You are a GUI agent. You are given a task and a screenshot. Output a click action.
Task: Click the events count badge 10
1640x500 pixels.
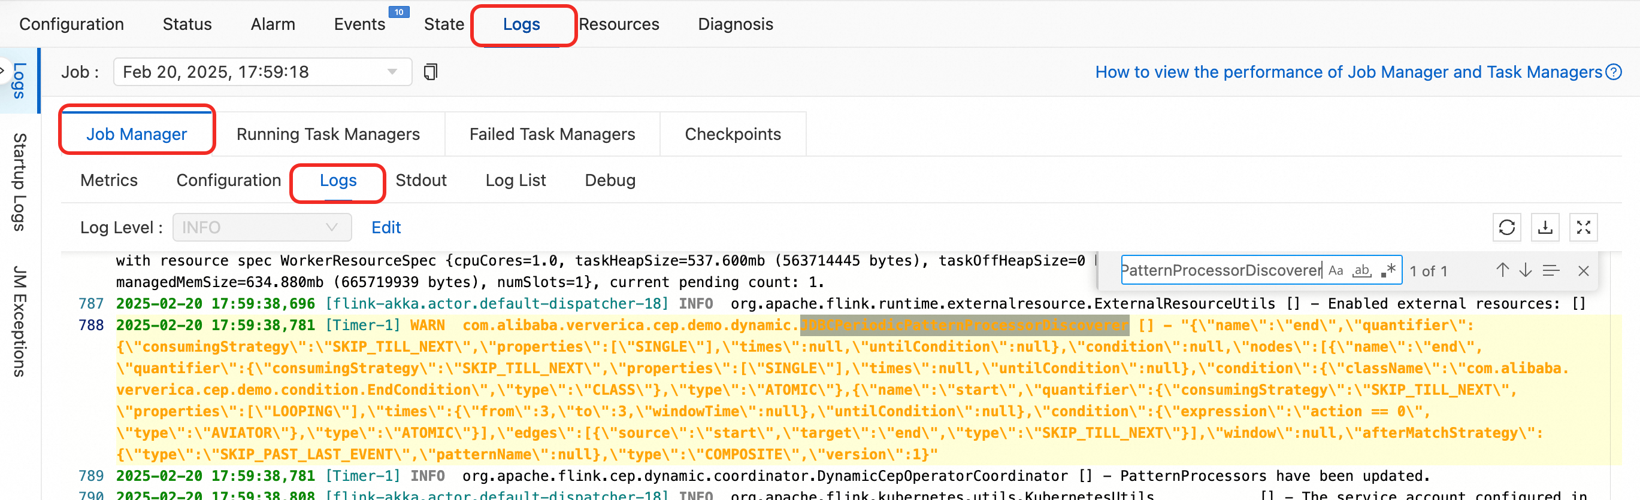coord(398,12)
